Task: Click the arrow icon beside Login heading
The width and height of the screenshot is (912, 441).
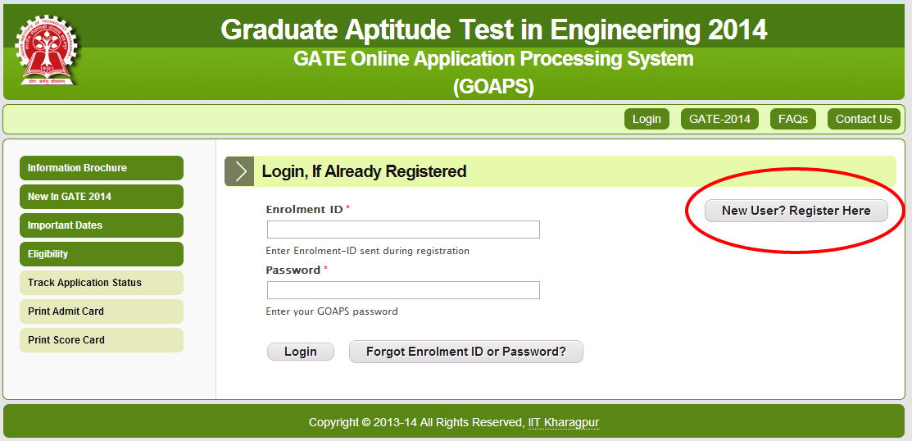Action: click(239, 171)
